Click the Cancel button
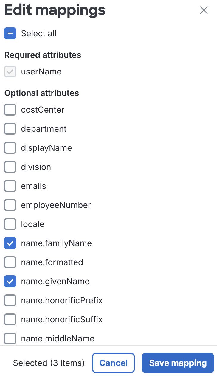 (x=113, y=363)
